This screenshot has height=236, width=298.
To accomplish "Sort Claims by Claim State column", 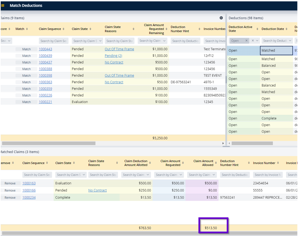I will click(90, 29).
